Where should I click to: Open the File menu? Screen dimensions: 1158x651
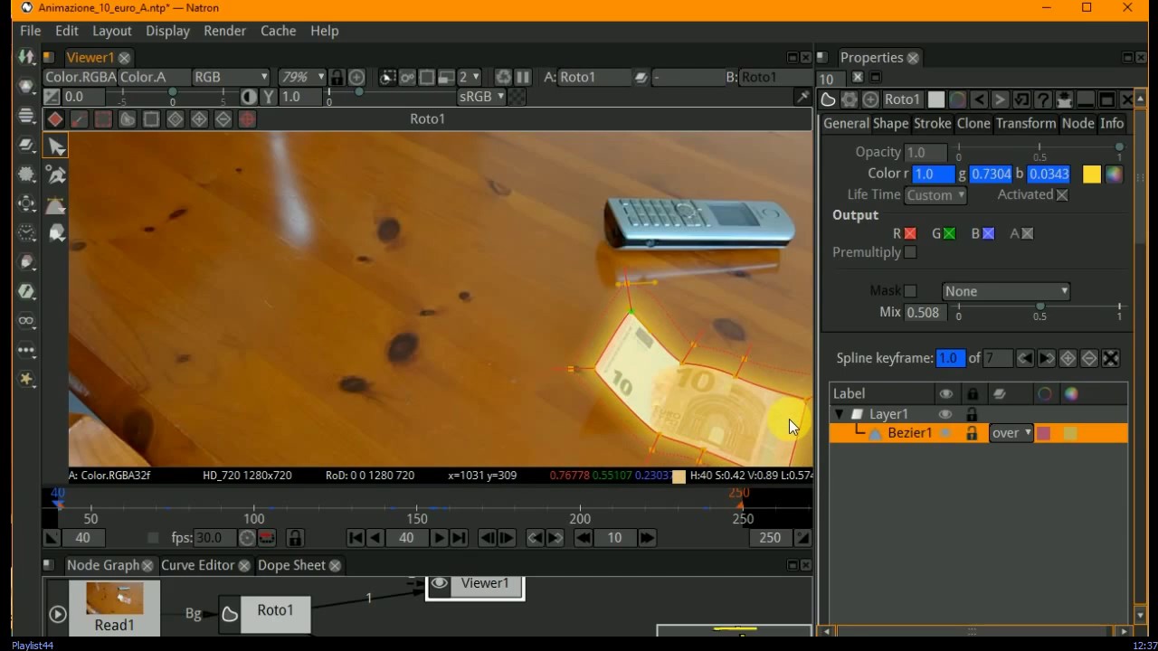[31, 31]
